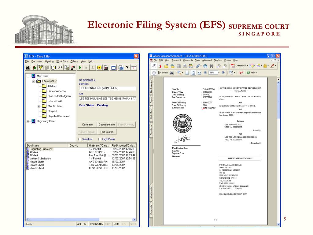Image resolution: width=313 pixels, height=235 pixels.
Task: Click the printer icon in Acrobat toolbar
Action: [x=185, y=66]
